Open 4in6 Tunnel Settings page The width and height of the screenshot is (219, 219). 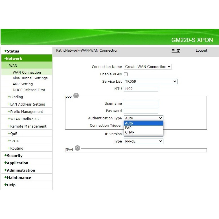click(x=30, y=78)
